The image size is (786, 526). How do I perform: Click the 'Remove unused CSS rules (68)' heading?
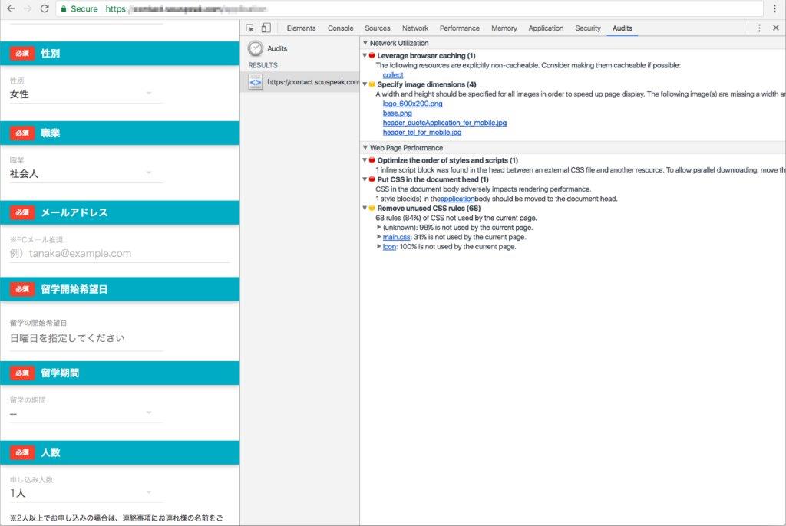(x=429, y=208)
